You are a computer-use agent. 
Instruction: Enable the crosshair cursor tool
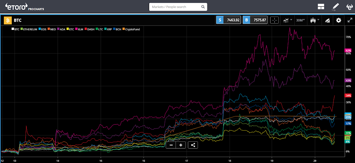pos(274,20)
